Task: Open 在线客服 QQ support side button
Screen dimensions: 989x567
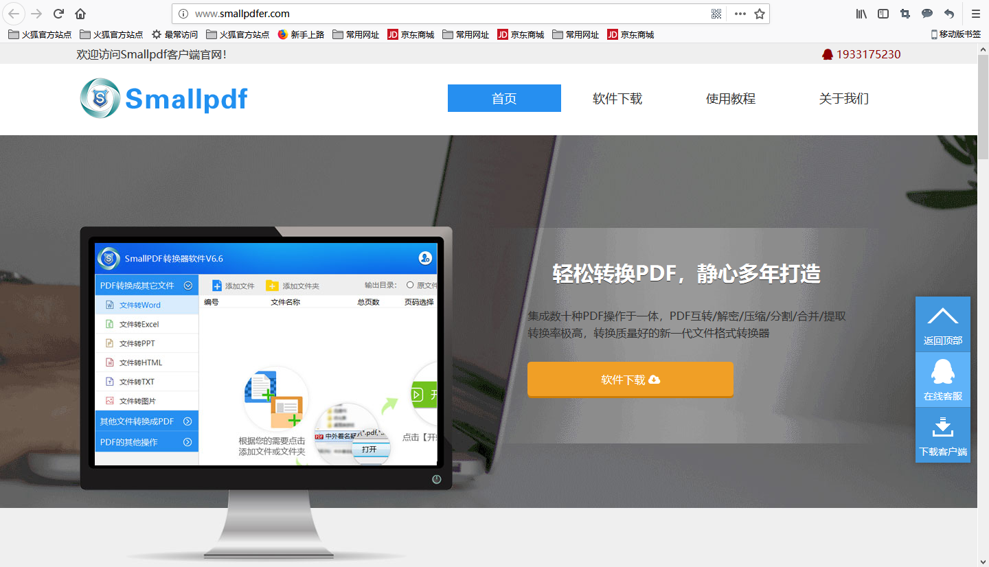Action: 943,380
